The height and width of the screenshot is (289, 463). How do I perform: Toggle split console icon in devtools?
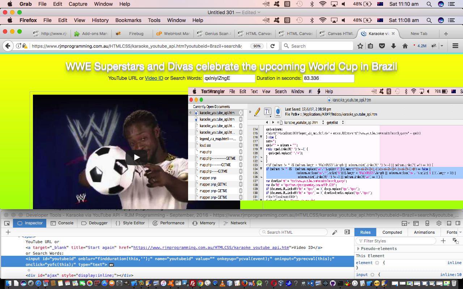point(416,223)
